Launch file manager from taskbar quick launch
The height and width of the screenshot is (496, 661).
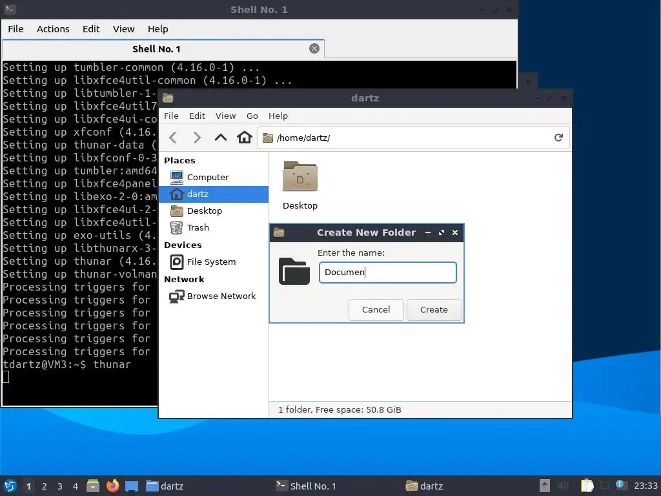pos(93,486)
